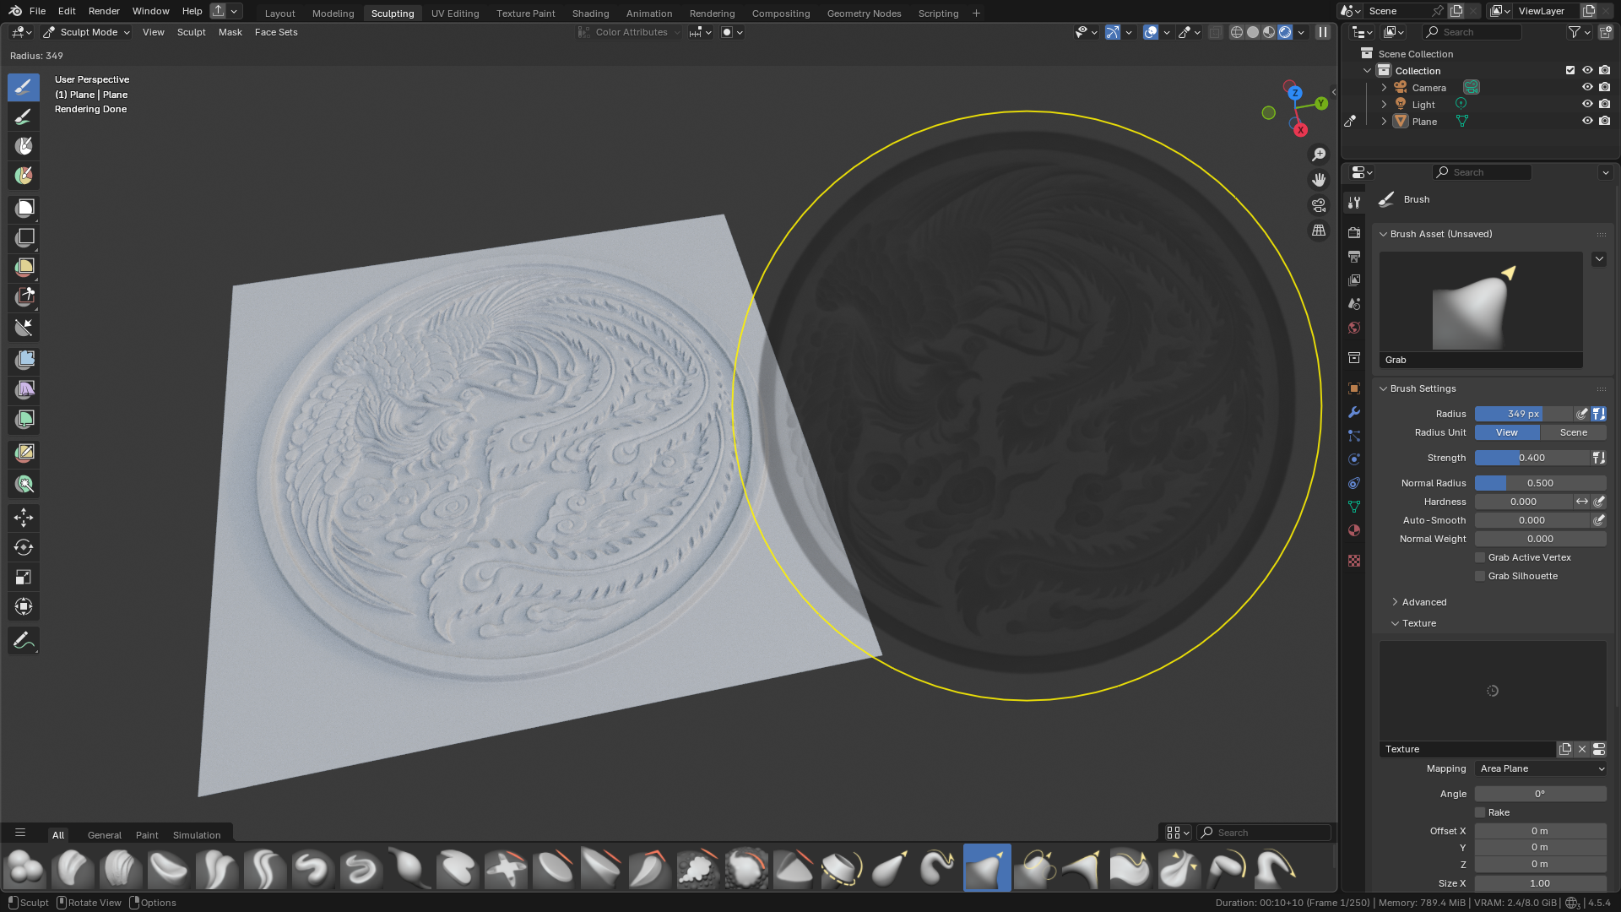Open the Sculpt Mode dropdown
Viewport: 1621px width, 912px height.
tap(88, 32)
